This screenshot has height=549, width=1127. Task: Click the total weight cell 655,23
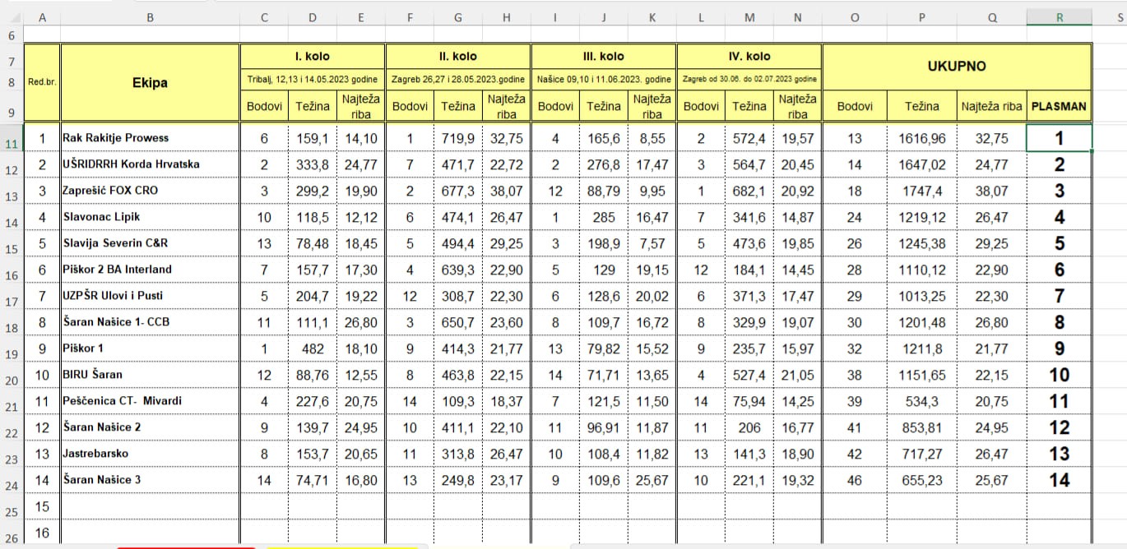922,480
